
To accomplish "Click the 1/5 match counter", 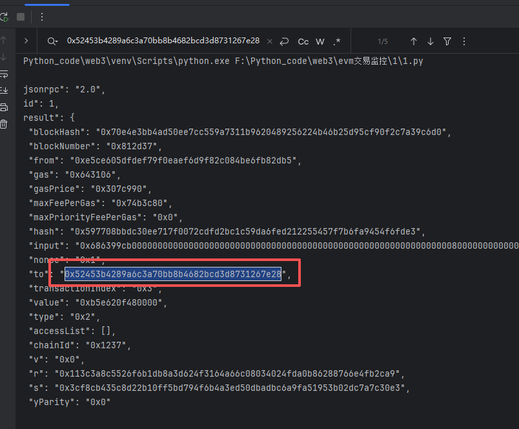I will click(383, 42).
